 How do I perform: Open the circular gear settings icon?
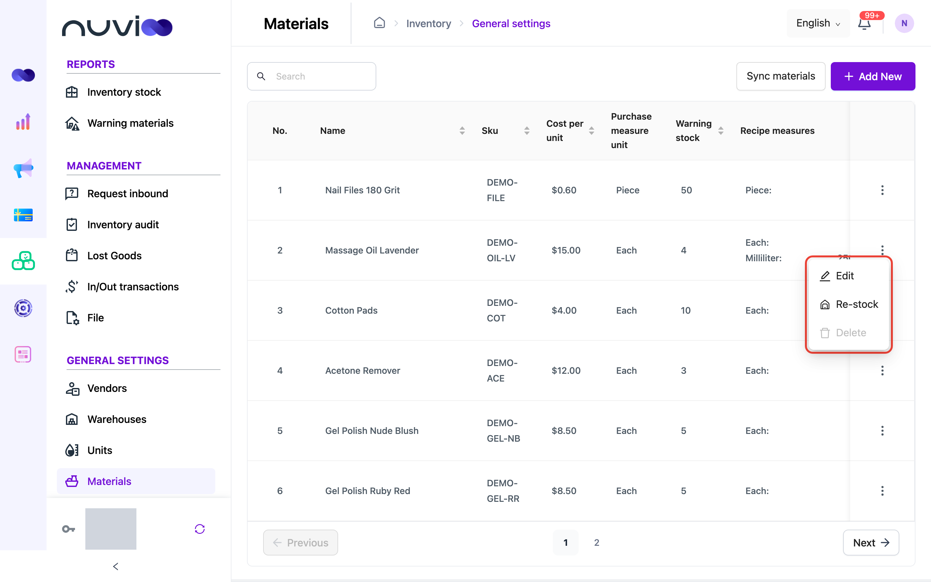coord(23,308)
